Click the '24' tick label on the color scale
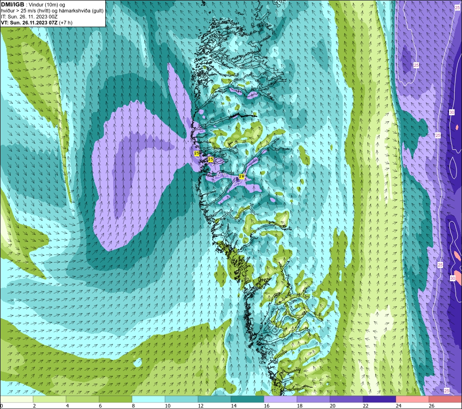Screen dimensions: 462x409 (399, 406)
